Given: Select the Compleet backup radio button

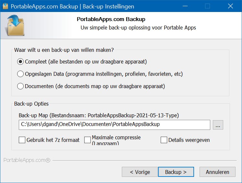Looking at the screenshot, I should coord(20,62).
